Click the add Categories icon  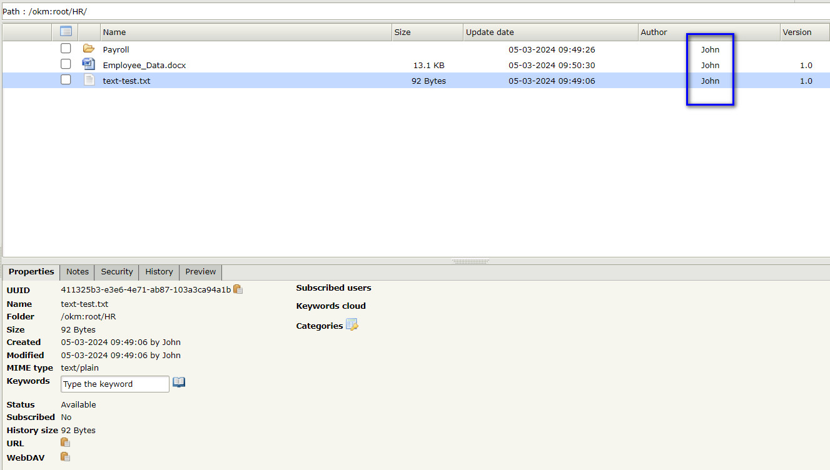pos(352,325)
